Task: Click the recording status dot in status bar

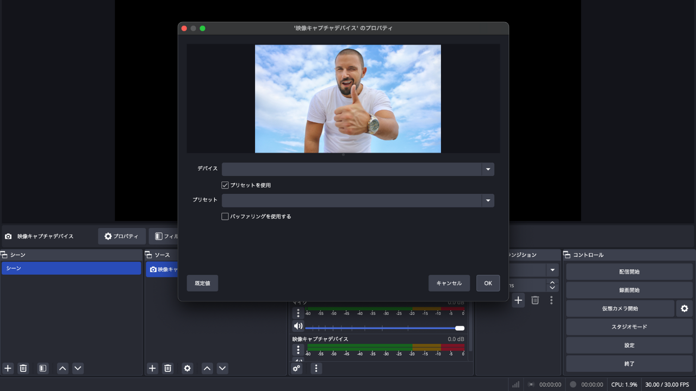Action: (573, 384)
